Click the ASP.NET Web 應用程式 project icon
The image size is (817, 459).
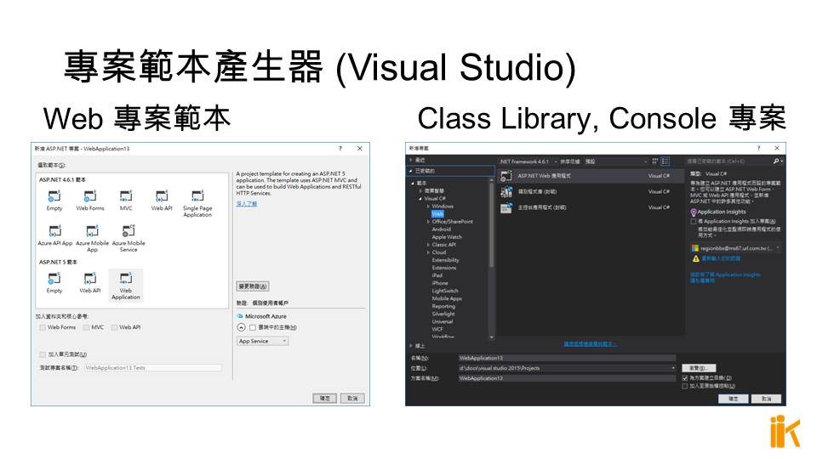[x=504, y=176]
